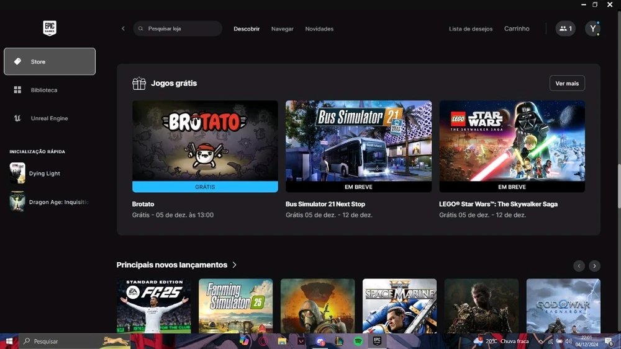
Task: Open Lista de desejos link
Action: click(471, 29)
